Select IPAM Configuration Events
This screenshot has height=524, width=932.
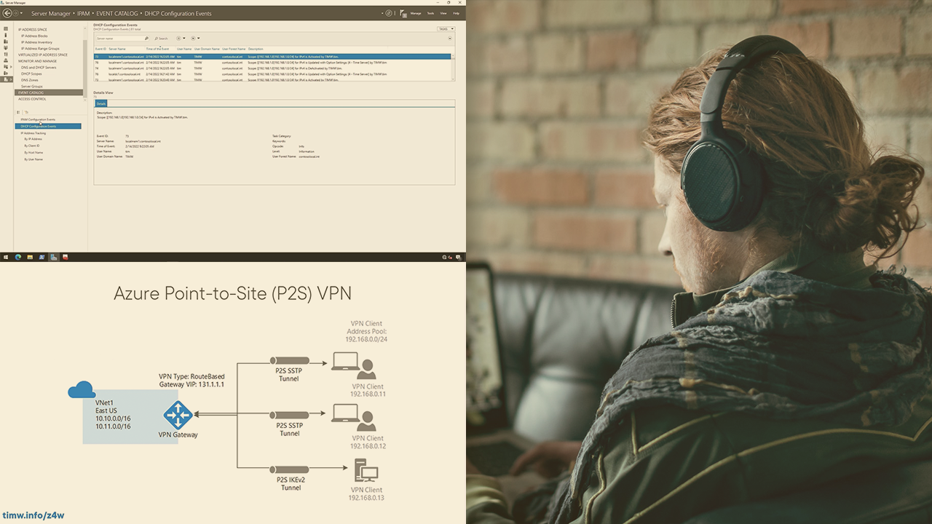click(38, 119)
